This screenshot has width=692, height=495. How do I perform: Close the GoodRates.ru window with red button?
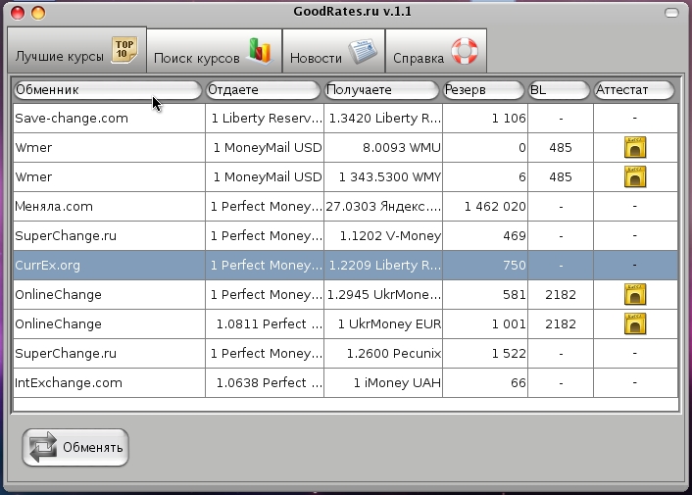coord(18,13)
